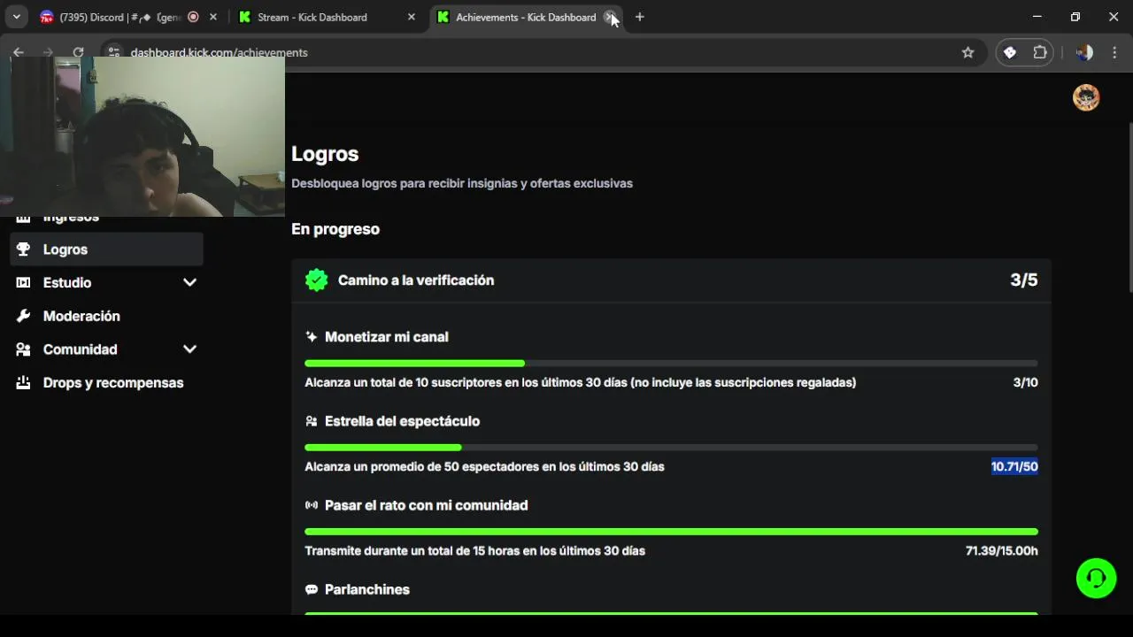Click the Camino a la verificación heading

[416, 280]
